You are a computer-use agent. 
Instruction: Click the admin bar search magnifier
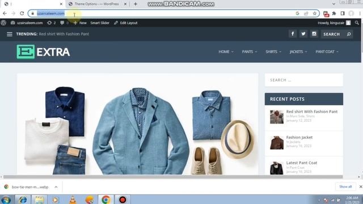[357, 23]
